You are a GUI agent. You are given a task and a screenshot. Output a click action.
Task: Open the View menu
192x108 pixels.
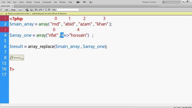tap(15, 2)
